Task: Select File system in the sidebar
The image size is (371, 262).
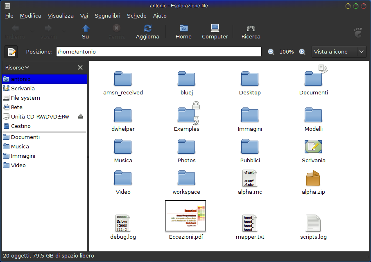Action: pyautogui.click(x=25, y=98)
